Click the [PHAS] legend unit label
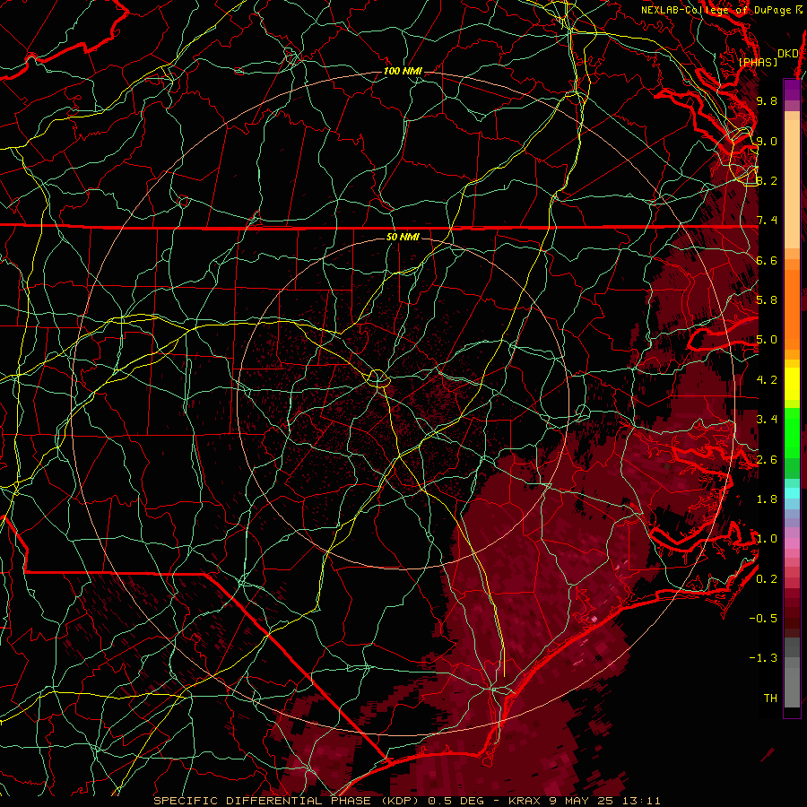The image size is (807, 807). coord(758,62)
